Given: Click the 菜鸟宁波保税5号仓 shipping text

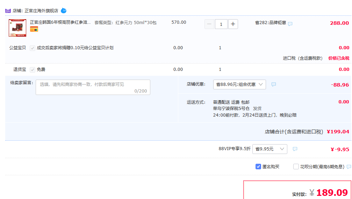Looking at the screenshot, I should [x=231, y=109].
